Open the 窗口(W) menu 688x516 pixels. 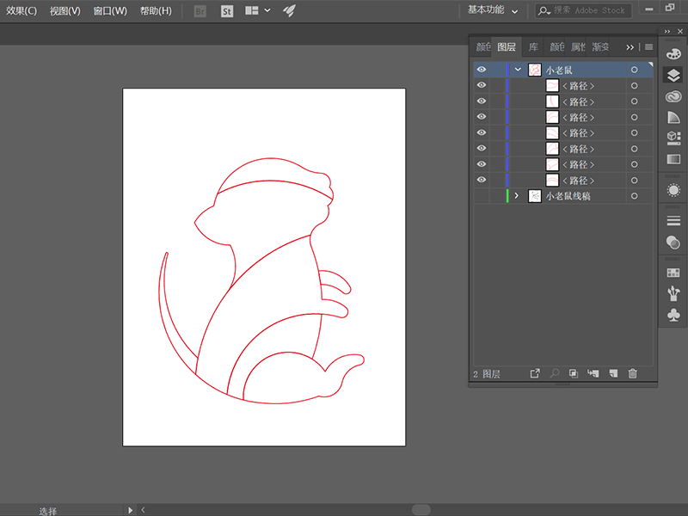pyautogui.click(x=110, y=11)
